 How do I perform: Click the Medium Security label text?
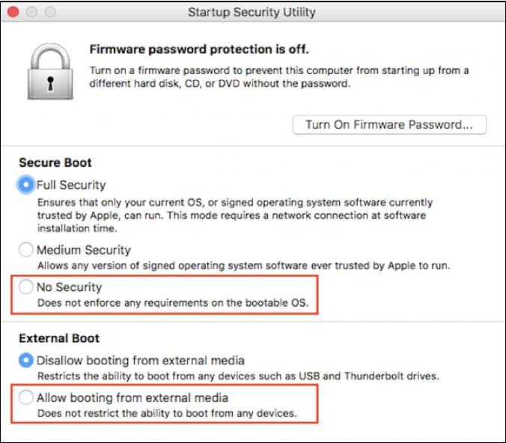tap(84, 250)
